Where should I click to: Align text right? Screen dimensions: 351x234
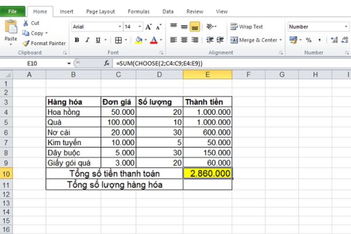pyautogui.click(x=195, y=40)
